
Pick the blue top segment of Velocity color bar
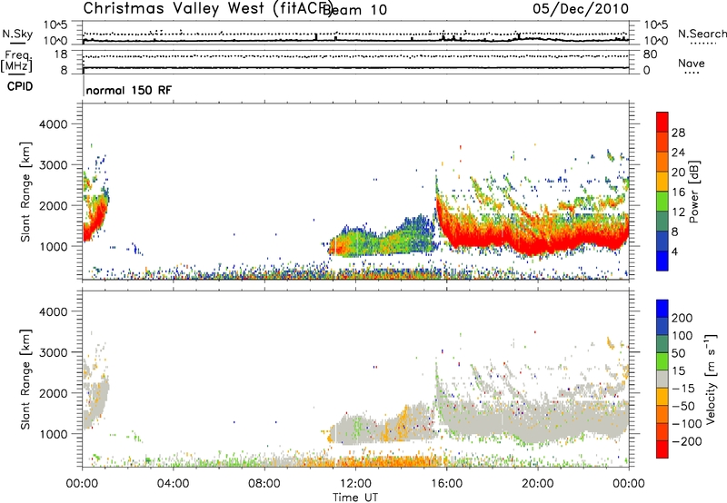[x=662, y=309]
